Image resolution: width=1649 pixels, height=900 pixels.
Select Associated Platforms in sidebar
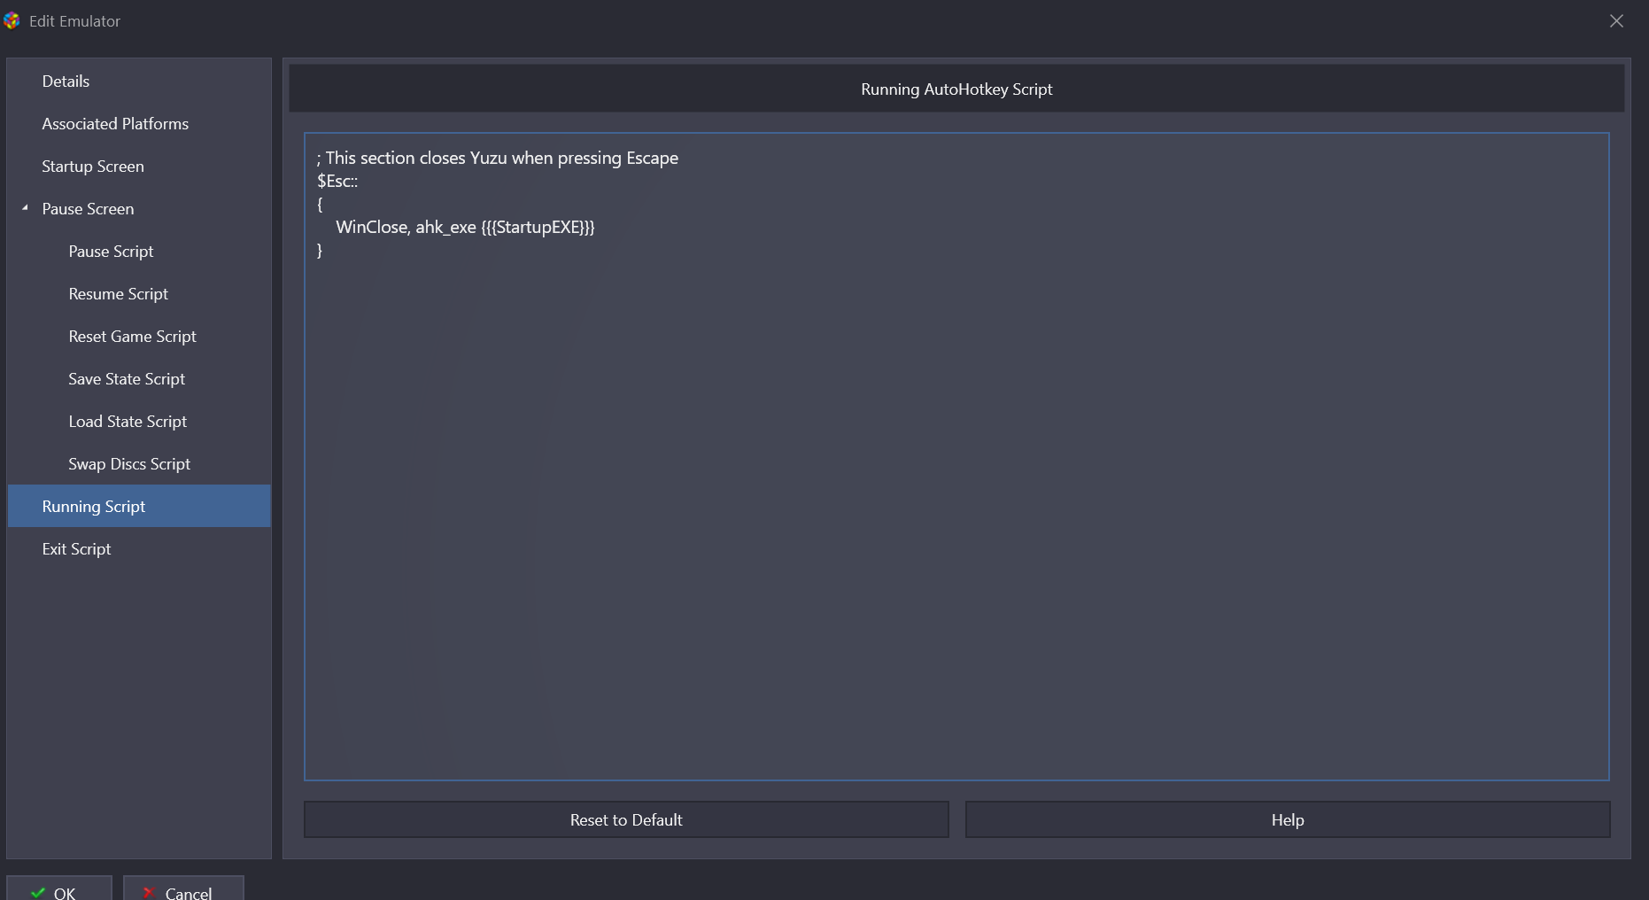[139, 124]
